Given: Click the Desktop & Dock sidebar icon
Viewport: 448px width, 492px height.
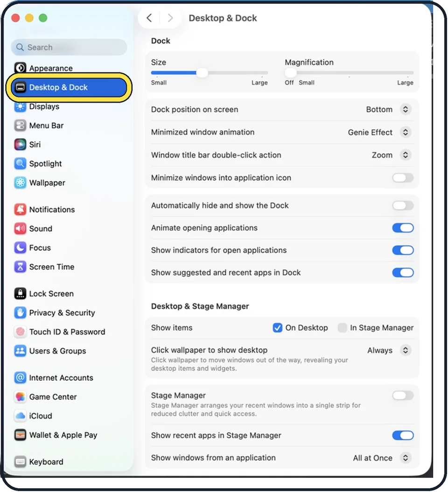Looking at the screenshot, I should click(21, 87).
